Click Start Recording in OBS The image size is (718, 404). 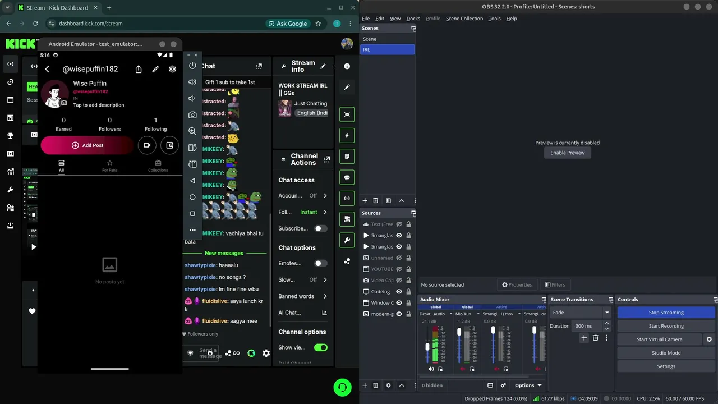[666, 326]
